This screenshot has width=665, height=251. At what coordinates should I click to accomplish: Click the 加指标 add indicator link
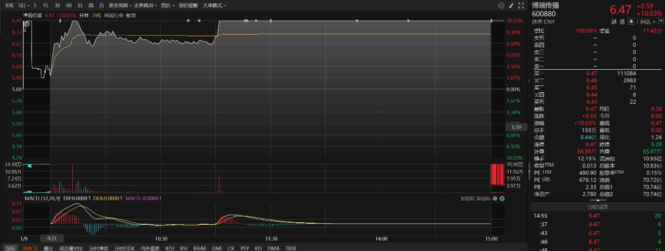coord(467,199)
